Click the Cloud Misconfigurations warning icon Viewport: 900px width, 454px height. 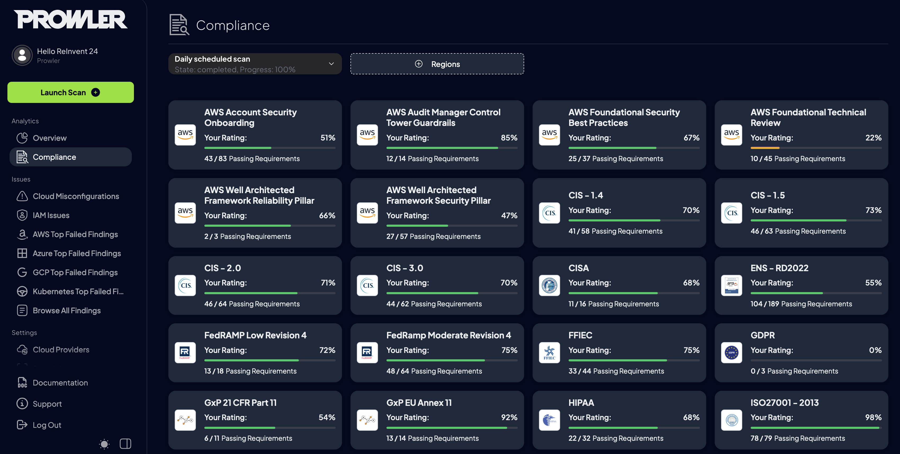tap(22, 196)
